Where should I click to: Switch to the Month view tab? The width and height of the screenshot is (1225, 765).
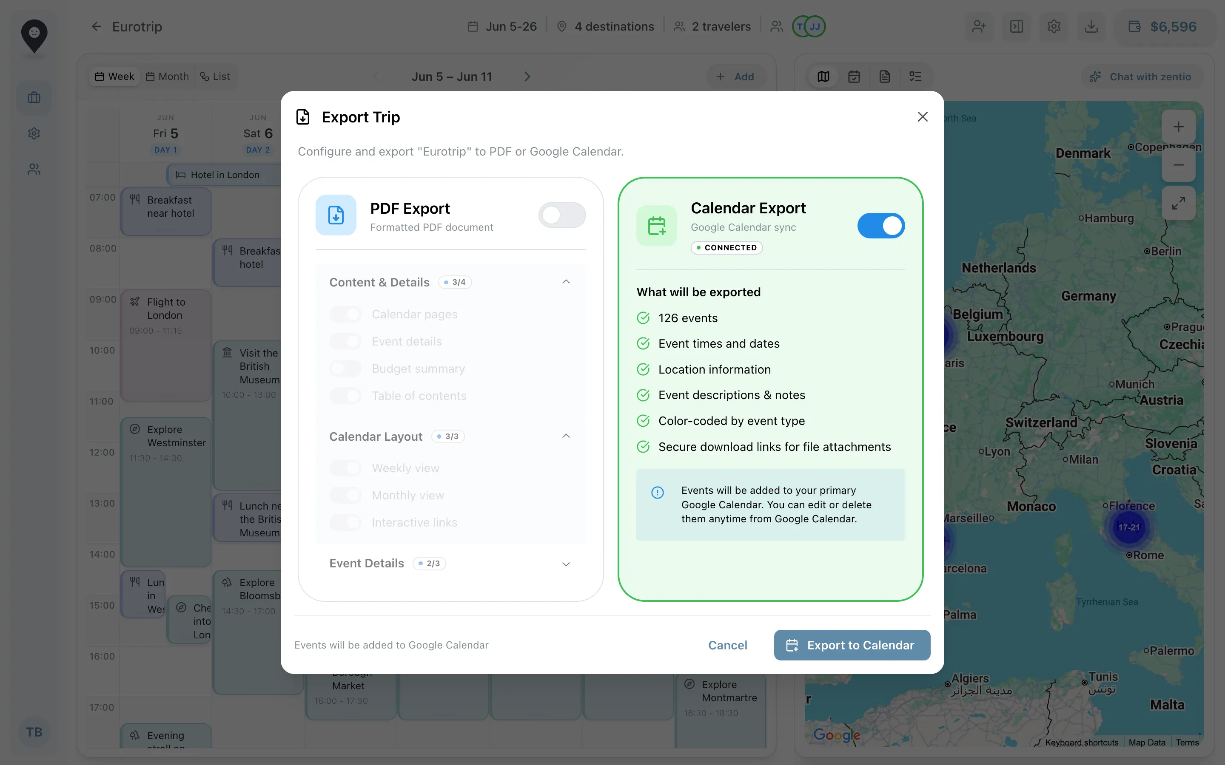click(x=167, y=76)
